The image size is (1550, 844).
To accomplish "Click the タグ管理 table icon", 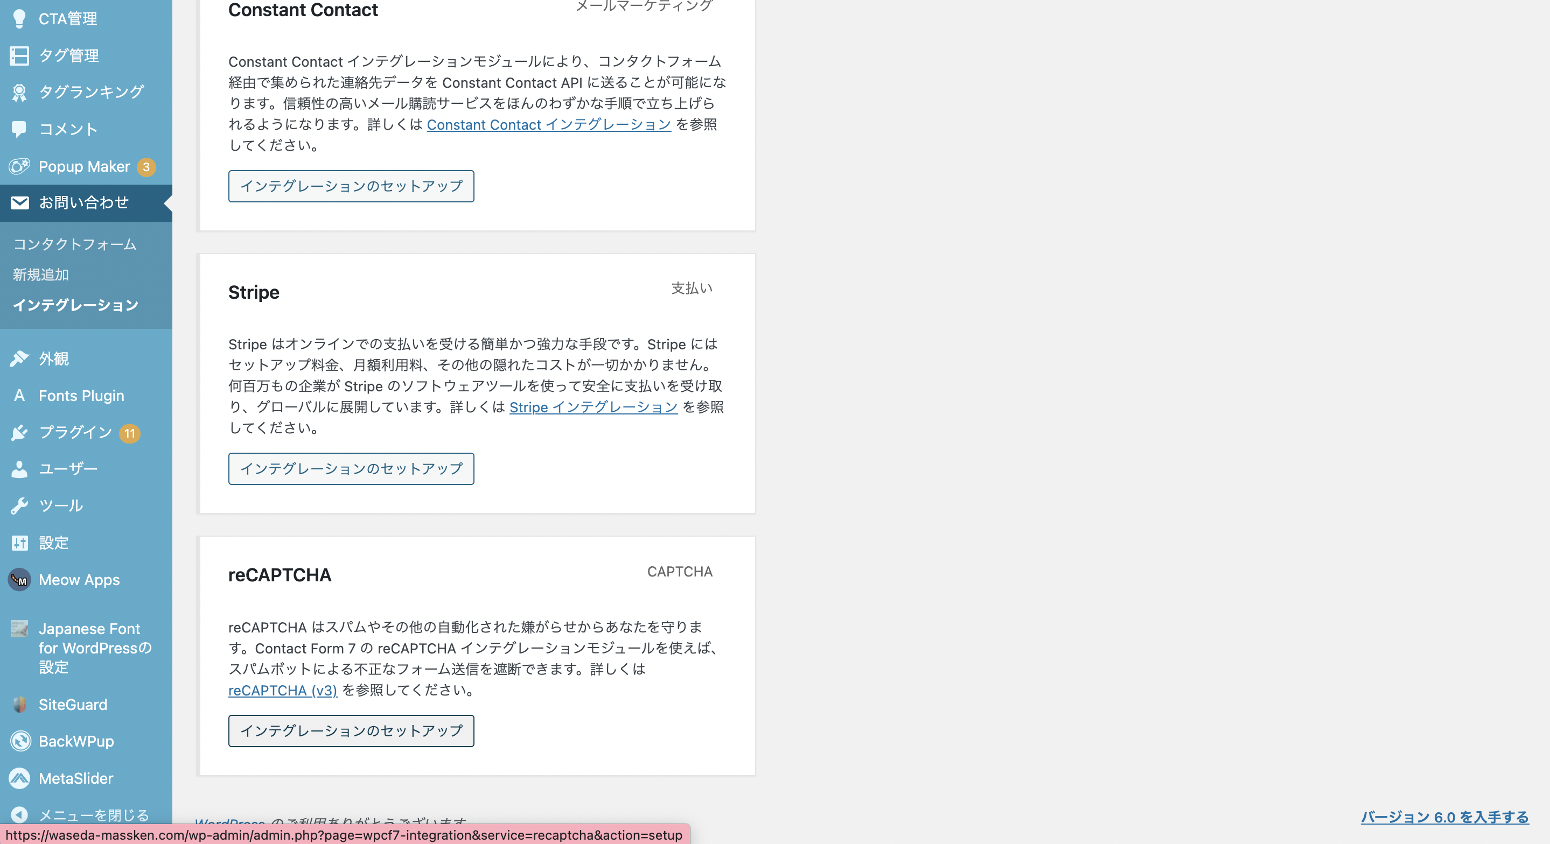I will (19, 55).
